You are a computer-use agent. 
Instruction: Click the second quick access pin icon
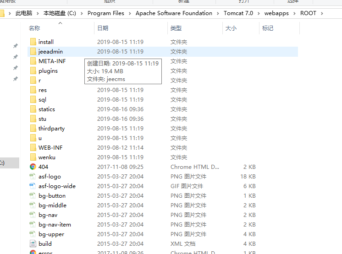[x=16, y=57]
